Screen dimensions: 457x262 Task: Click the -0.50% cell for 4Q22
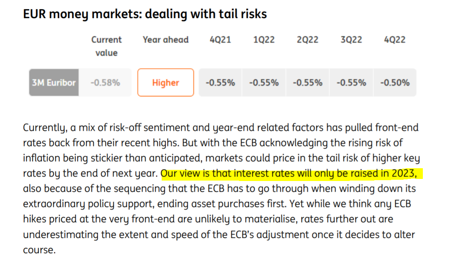point(394,83)
